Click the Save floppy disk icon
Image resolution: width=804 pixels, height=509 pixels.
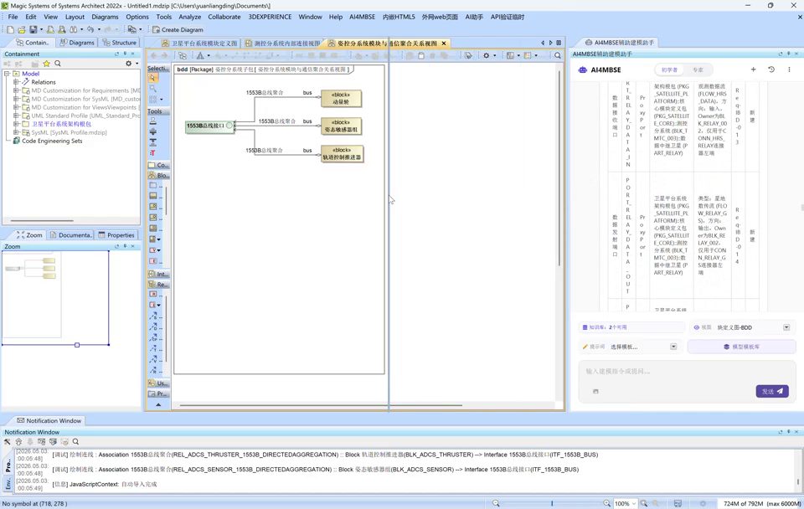click(x=33, y=30)
